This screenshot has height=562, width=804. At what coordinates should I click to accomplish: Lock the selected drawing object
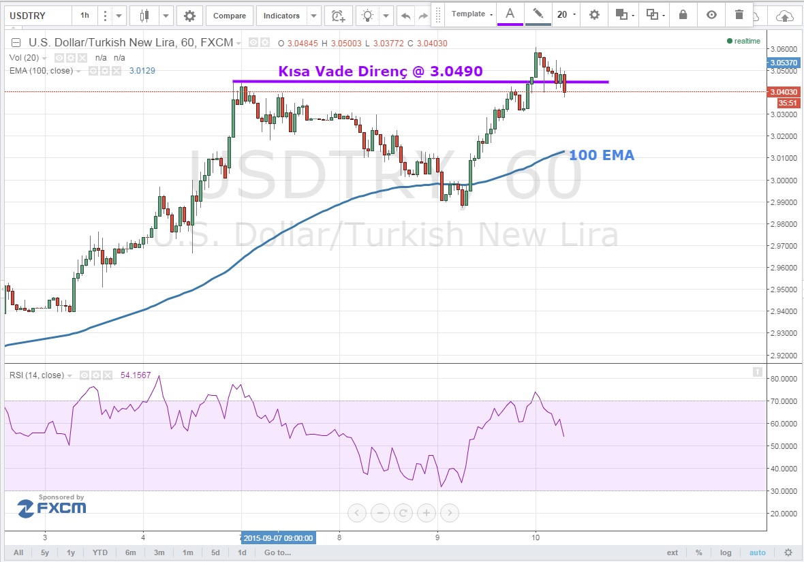683,14
